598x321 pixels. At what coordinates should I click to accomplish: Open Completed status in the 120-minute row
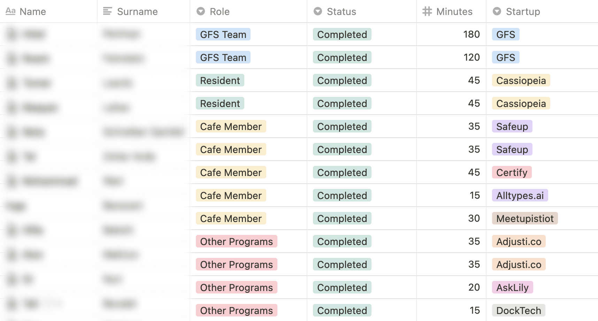pyautogui.click(x=342, y=57)
